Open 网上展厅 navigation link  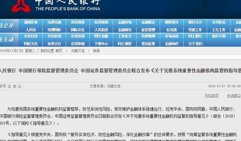[x=195, y=36]
